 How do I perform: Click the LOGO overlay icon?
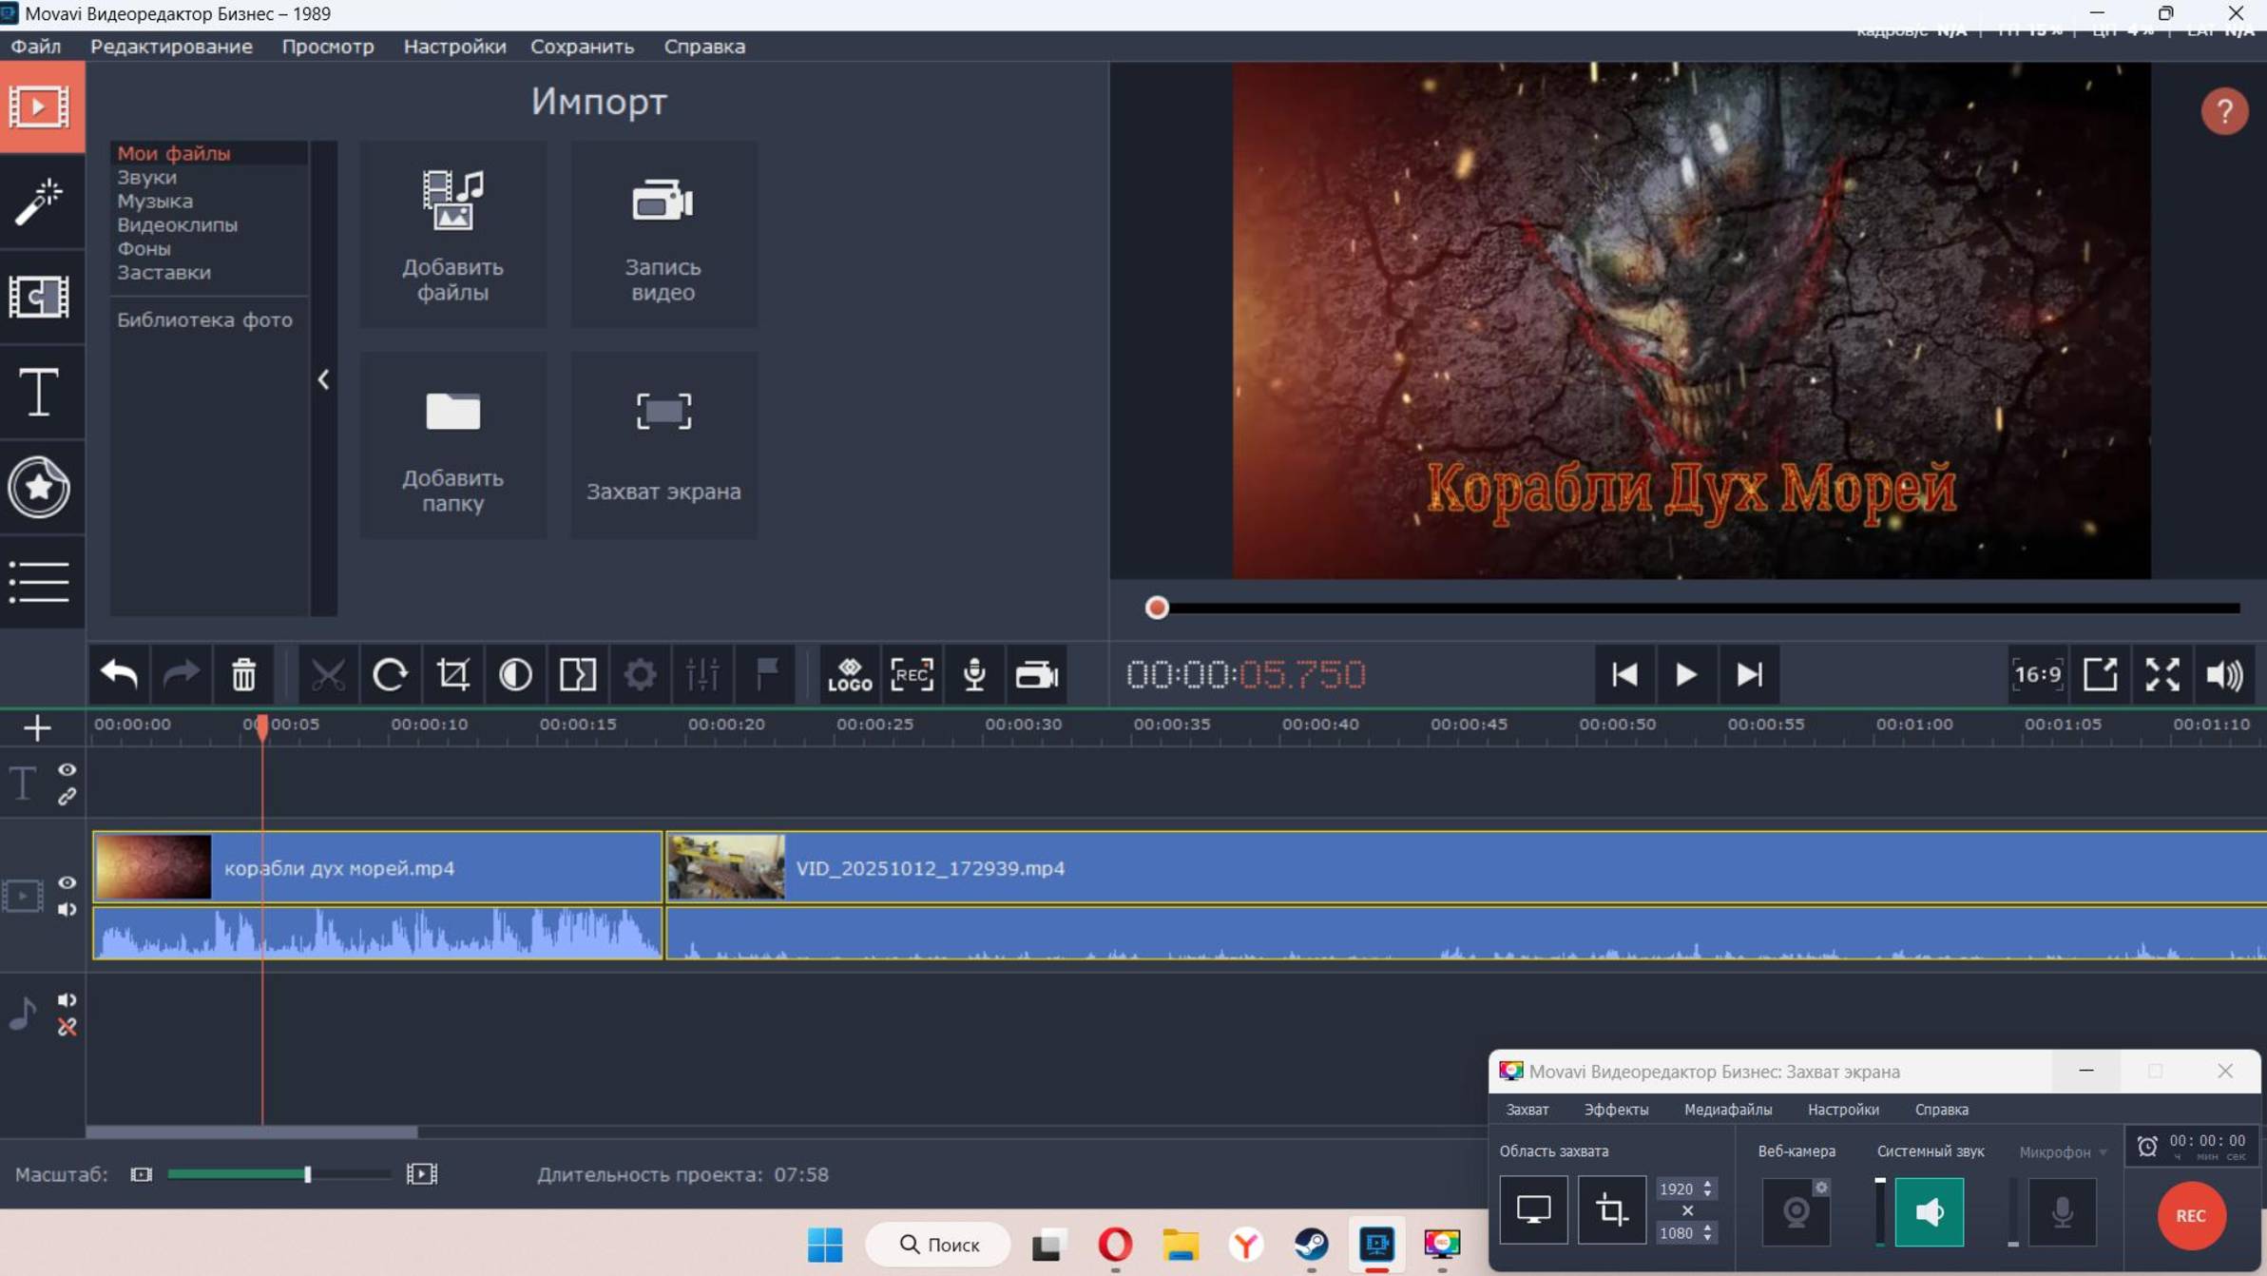pos(849,675)
